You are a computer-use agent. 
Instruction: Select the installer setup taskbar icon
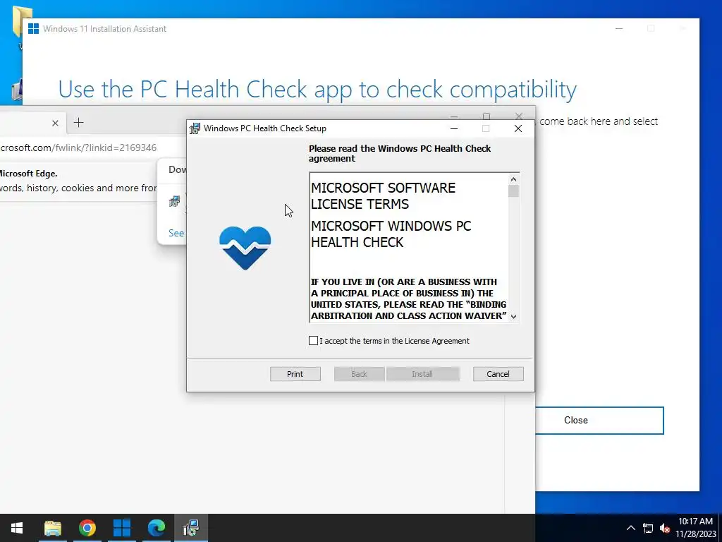(x=191, y=528)
